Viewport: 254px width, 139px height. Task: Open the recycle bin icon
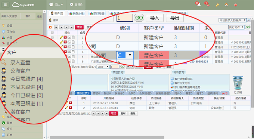coord(238,83)
